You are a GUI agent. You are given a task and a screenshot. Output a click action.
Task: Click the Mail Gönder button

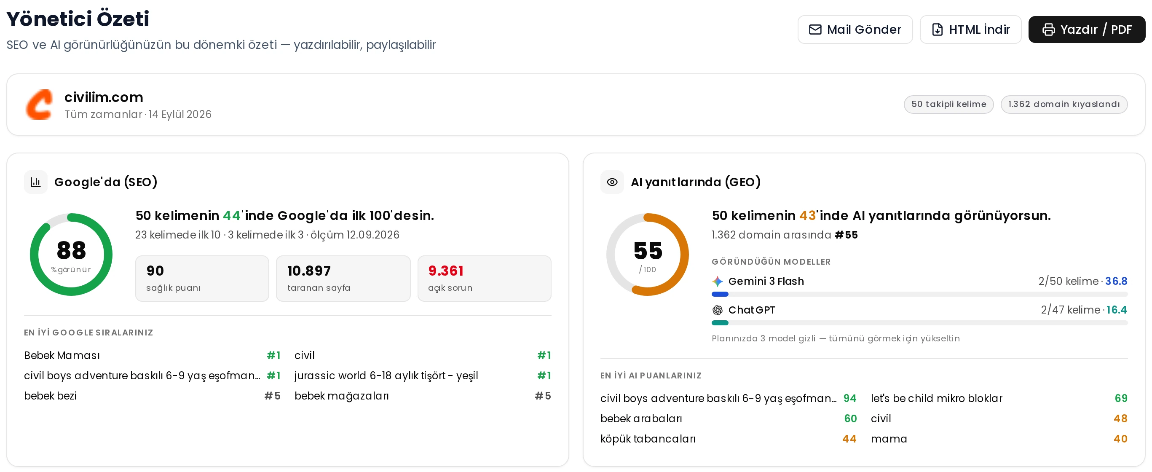pyautogui.click(x=855, y=29)
